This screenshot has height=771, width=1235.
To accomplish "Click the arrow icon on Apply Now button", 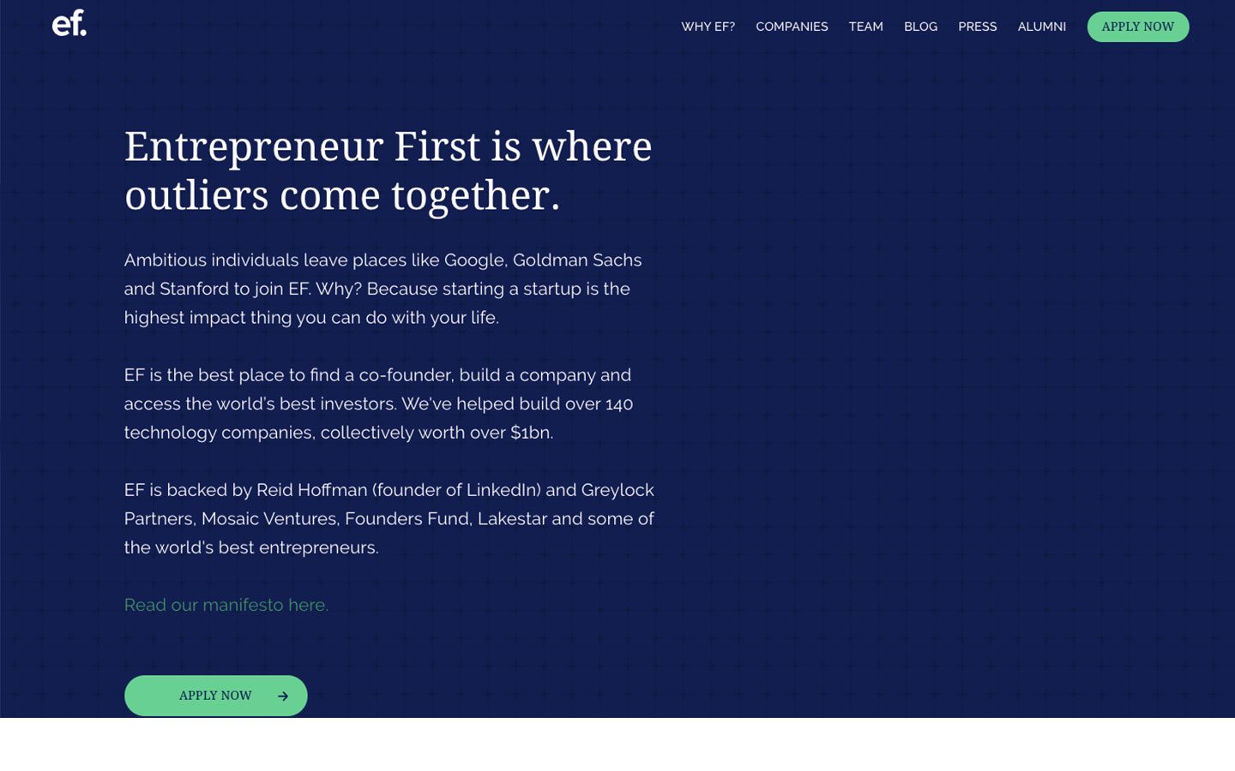I will pyautogui.click(x=283, y=696).
